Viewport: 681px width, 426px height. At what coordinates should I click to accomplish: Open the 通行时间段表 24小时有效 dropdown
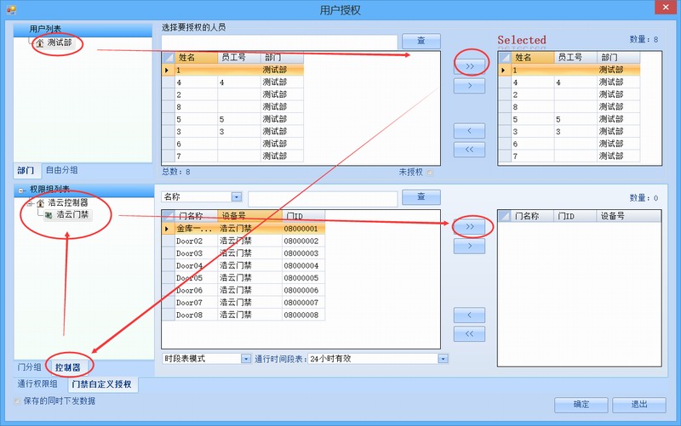tap(443, 359)
